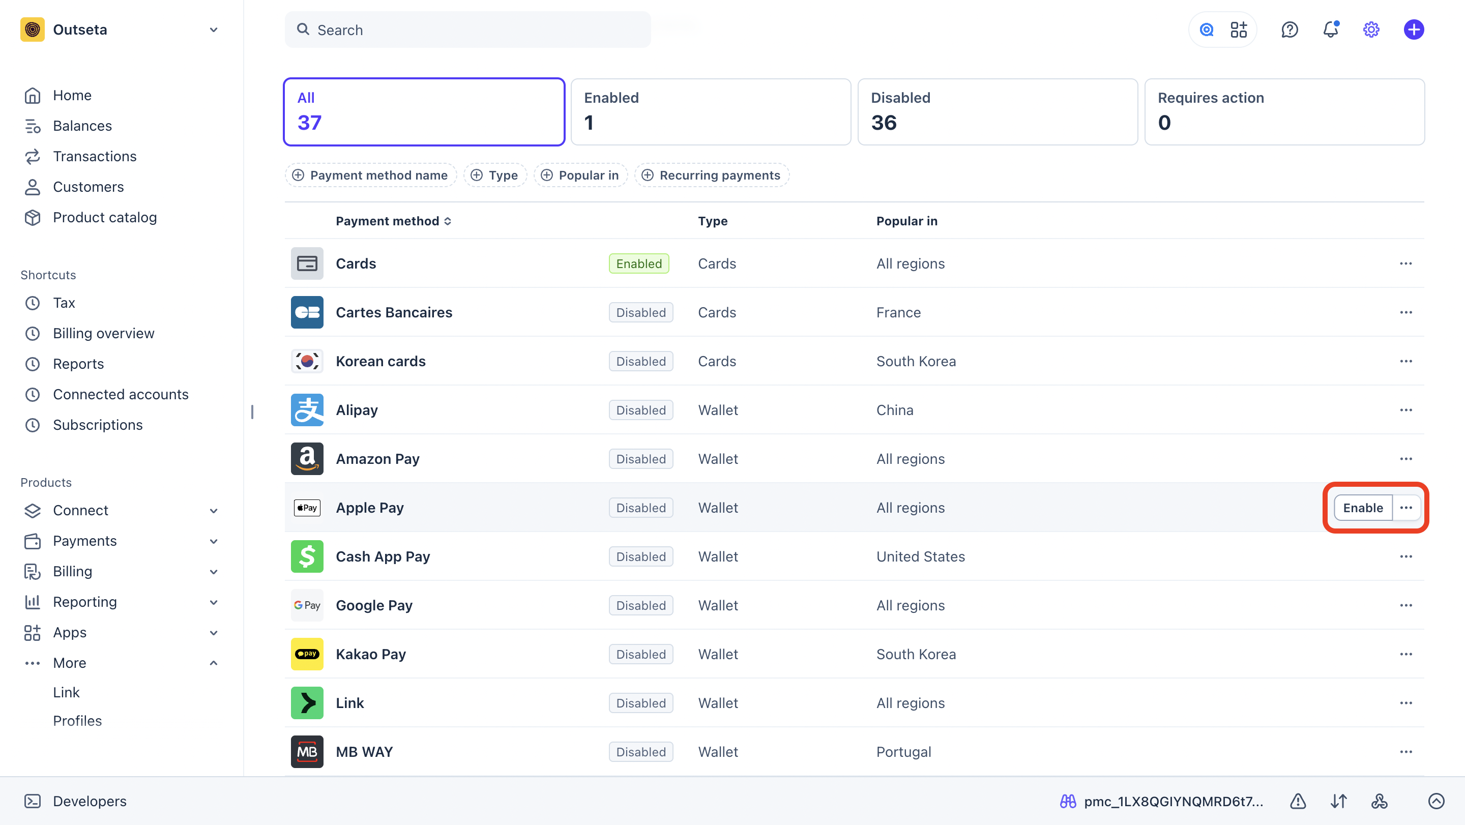
Task: Click the Apple Pay logo icon
Action: click(x=307, y=508)
